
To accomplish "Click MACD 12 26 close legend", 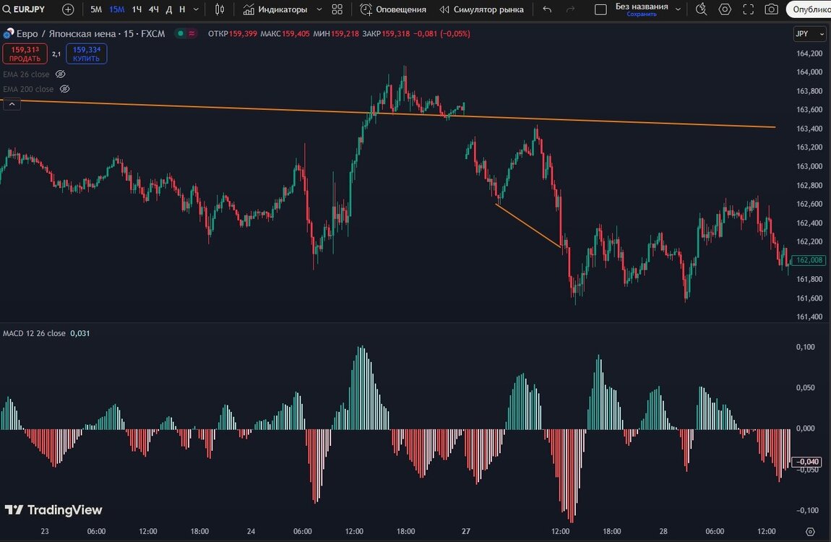I will [x=34, y=333].
